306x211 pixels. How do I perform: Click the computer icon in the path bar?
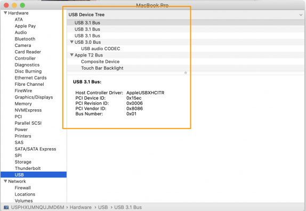coord(6,207)
